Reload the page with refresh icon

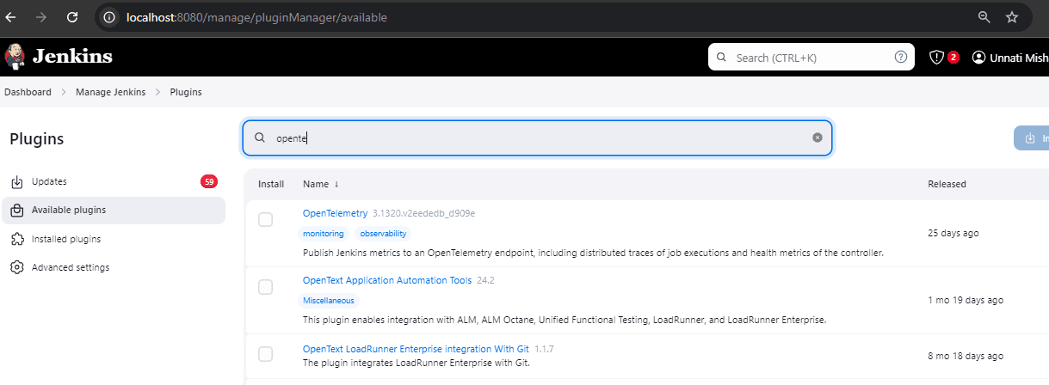(72, 16)
